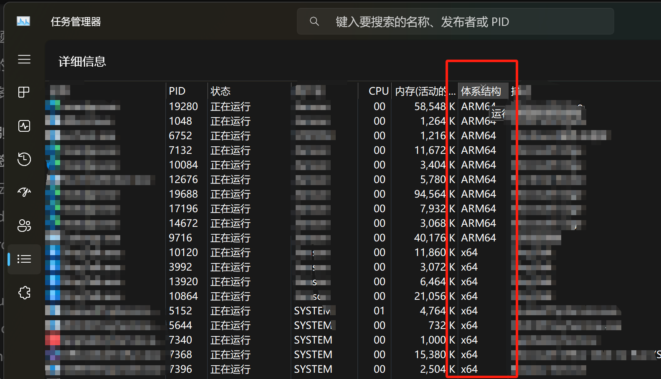Open the Users page icon
The width and height of the screenshot is (661, 379).
24,226
